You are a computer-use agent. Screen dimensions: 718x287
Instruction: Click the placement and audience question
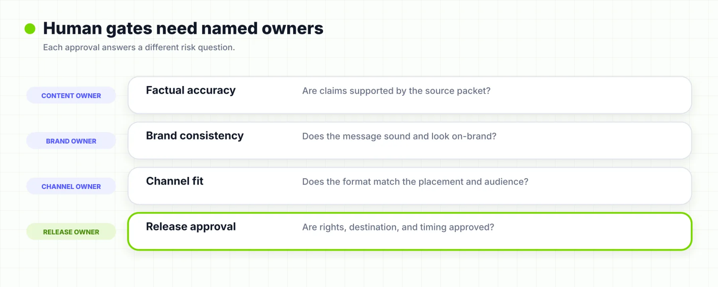415,182
